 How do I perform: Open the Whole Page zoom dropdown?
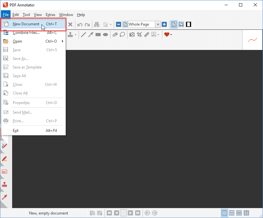pyautogui.click(x=158, y=24)
